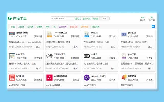Viewport: 164px width, 102px height.
Task: Click the json工具 purple file icon
Action: point(124,56)
